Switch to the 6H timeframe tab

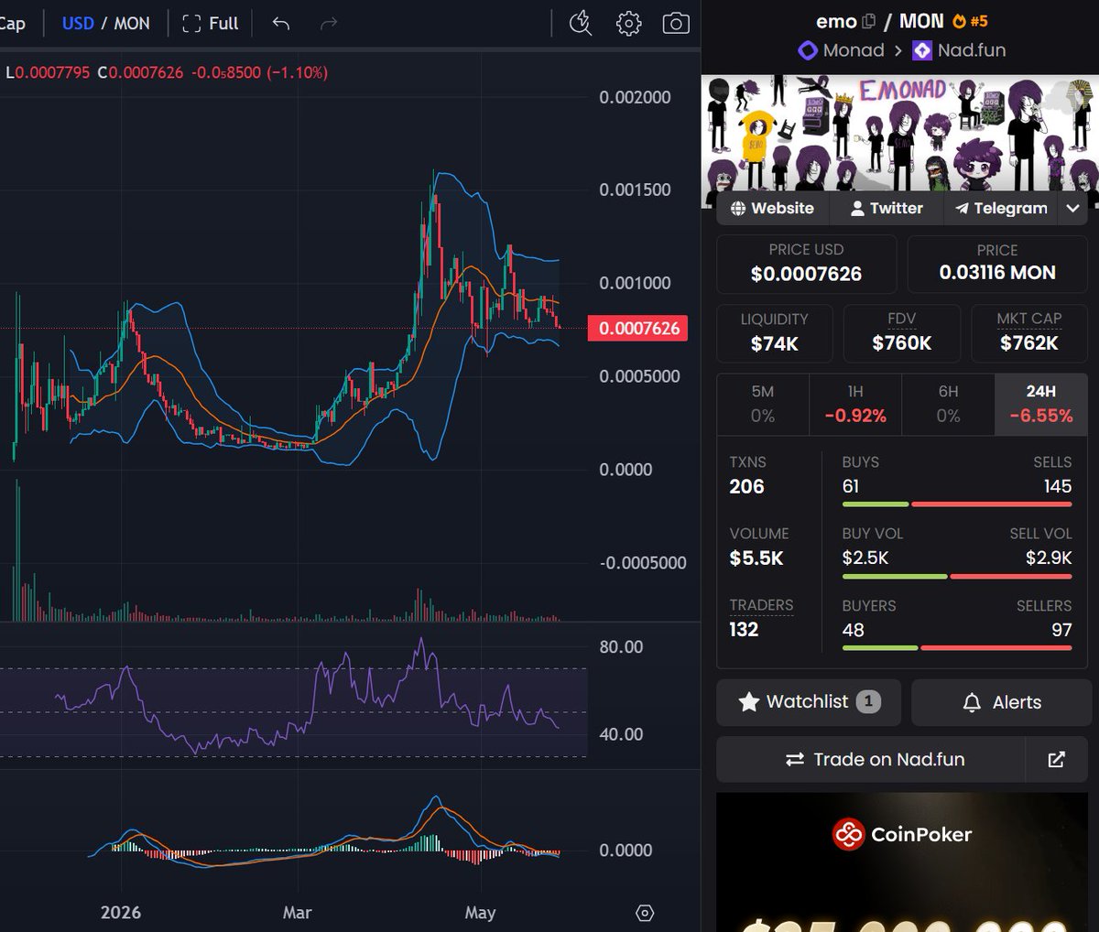(948, 404)
